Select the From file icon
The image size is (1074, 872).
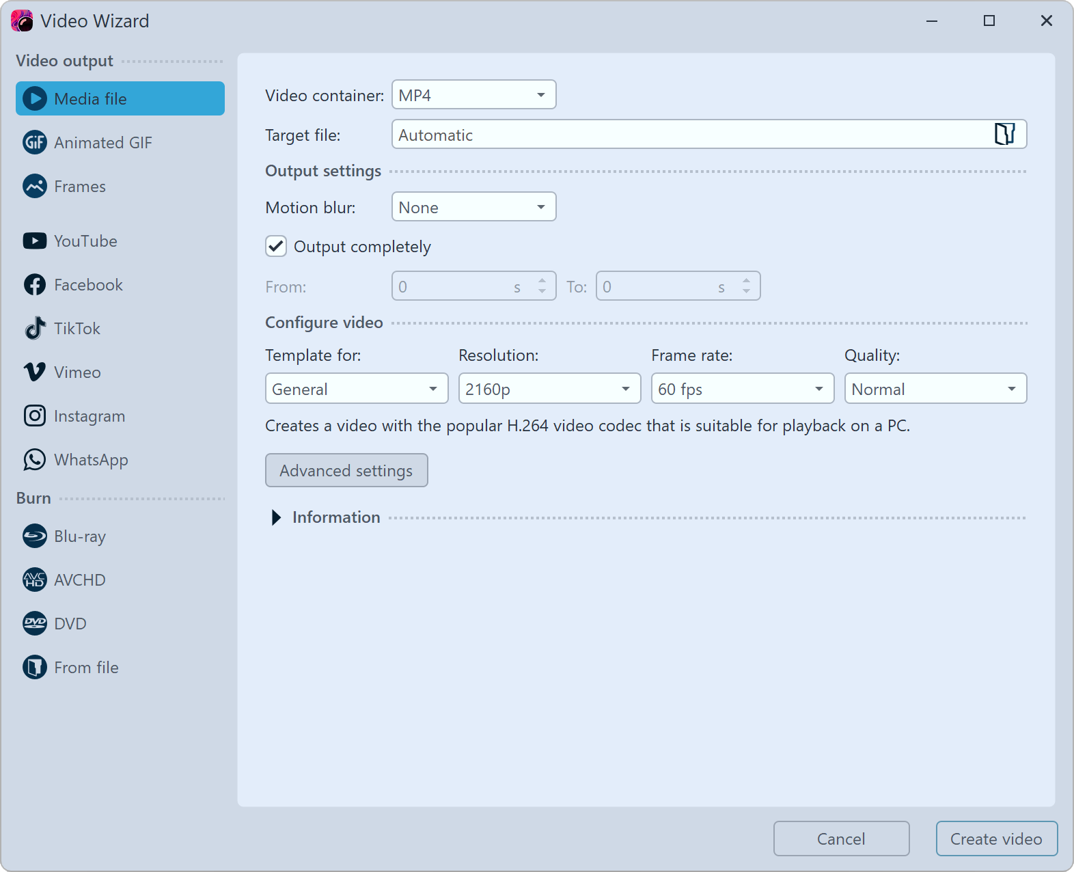click(35, 668)
